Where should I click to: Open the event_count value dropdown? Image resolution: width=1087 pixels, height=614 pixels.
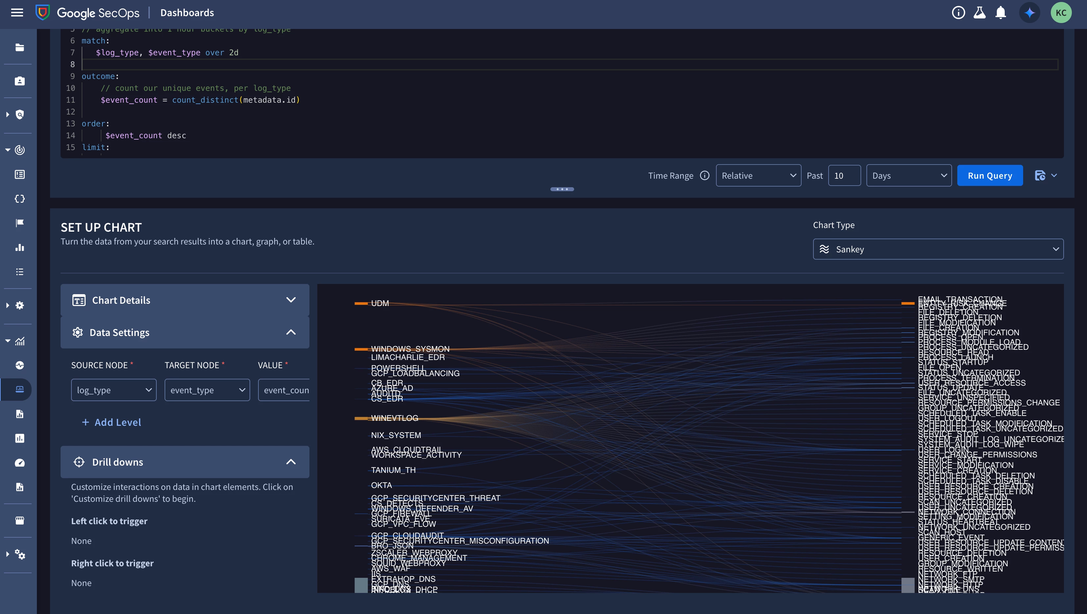[284, 390]
